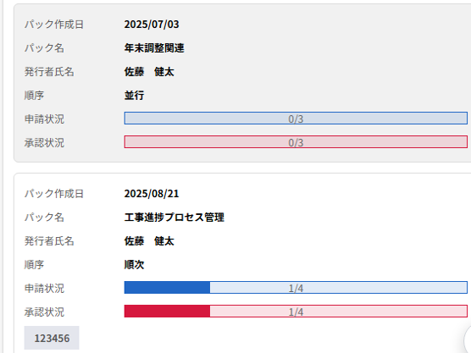Image resolution: width=471 pixels, height=353 pixels.
Task: Click 佐藤 健太 in the second card
Action: pyautogui.click(x=149, y=241)
